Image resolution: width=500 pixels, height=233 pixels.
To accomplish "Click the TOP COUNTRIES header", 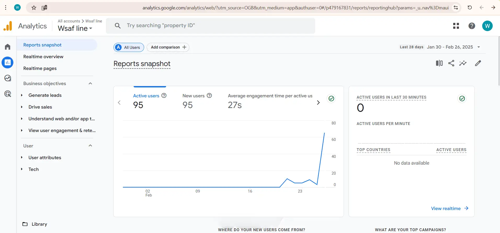I will 373,150.
